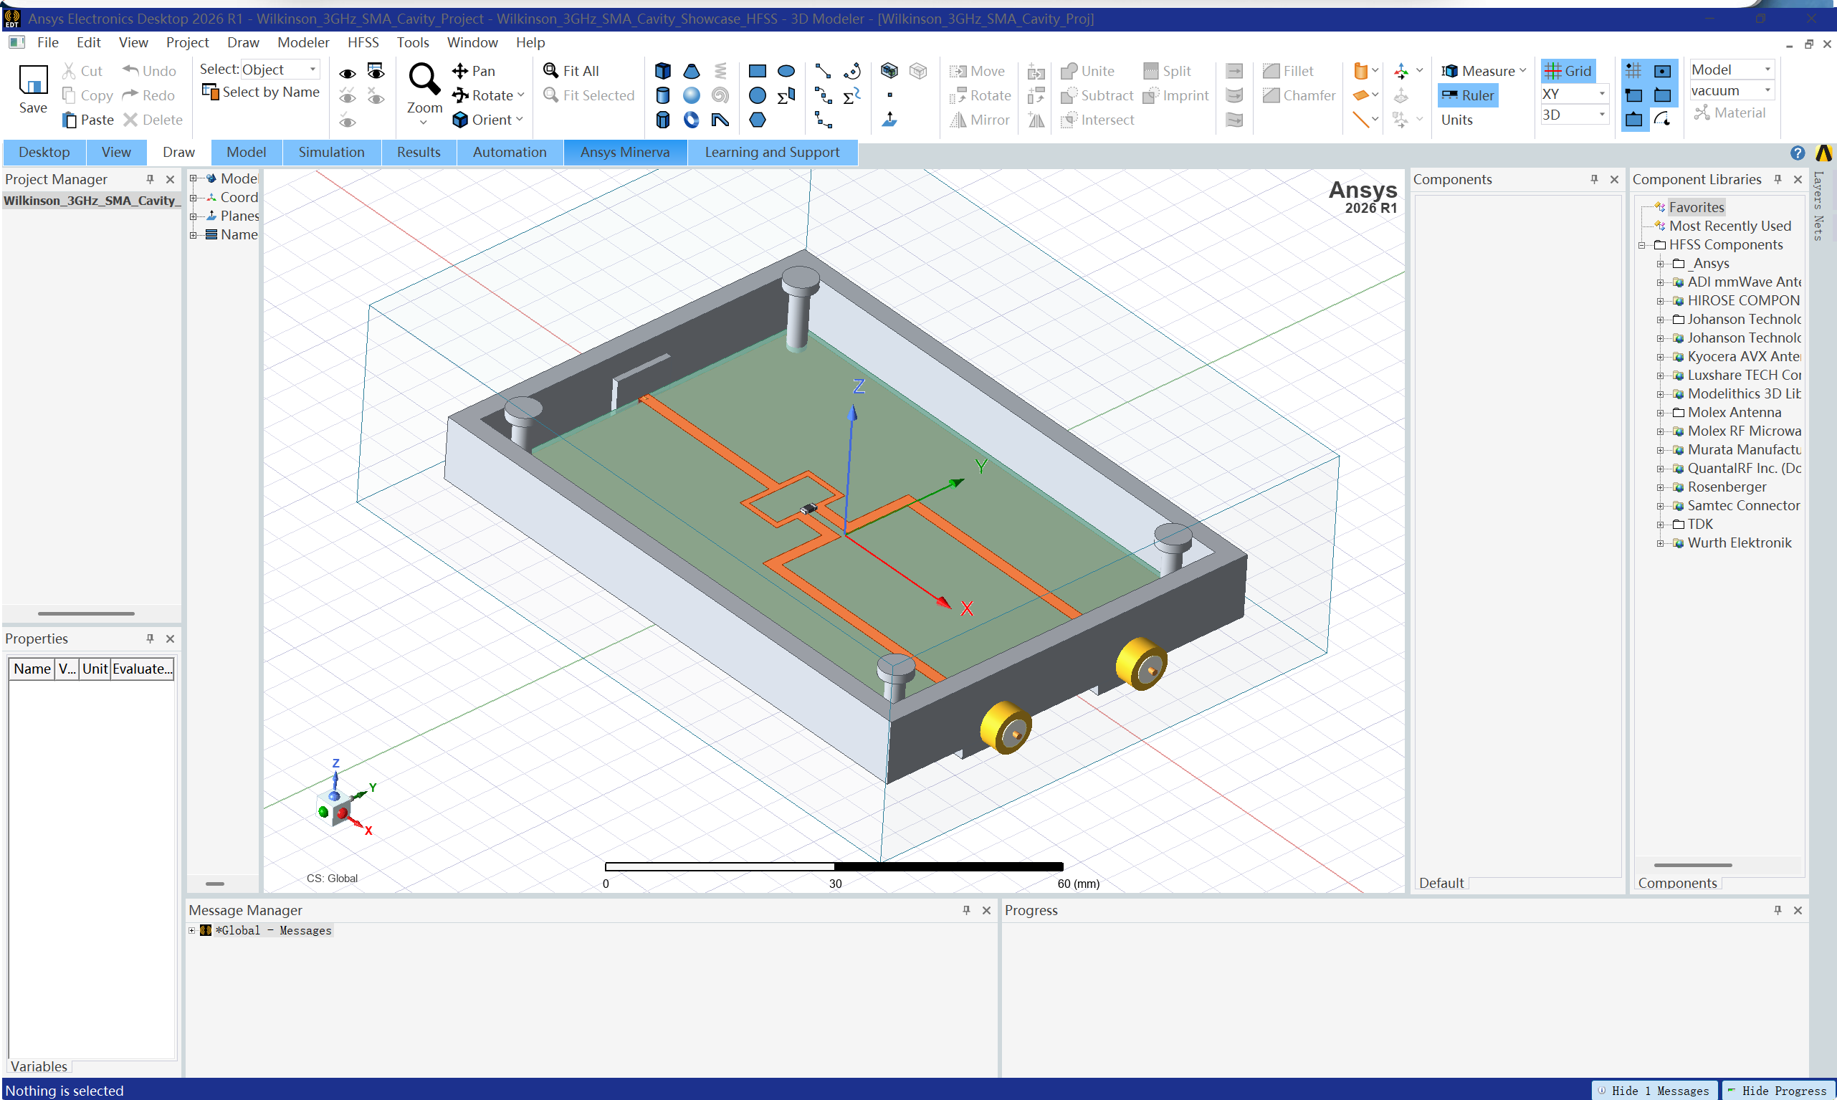The width and height of the screenshot is (1837, 1100).
Task: Open the HFSS menu
Action: 363,43
